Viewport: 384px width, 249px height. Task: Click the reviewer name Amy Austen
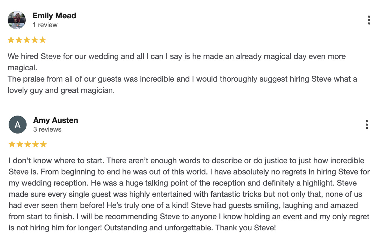click(56, 120)
